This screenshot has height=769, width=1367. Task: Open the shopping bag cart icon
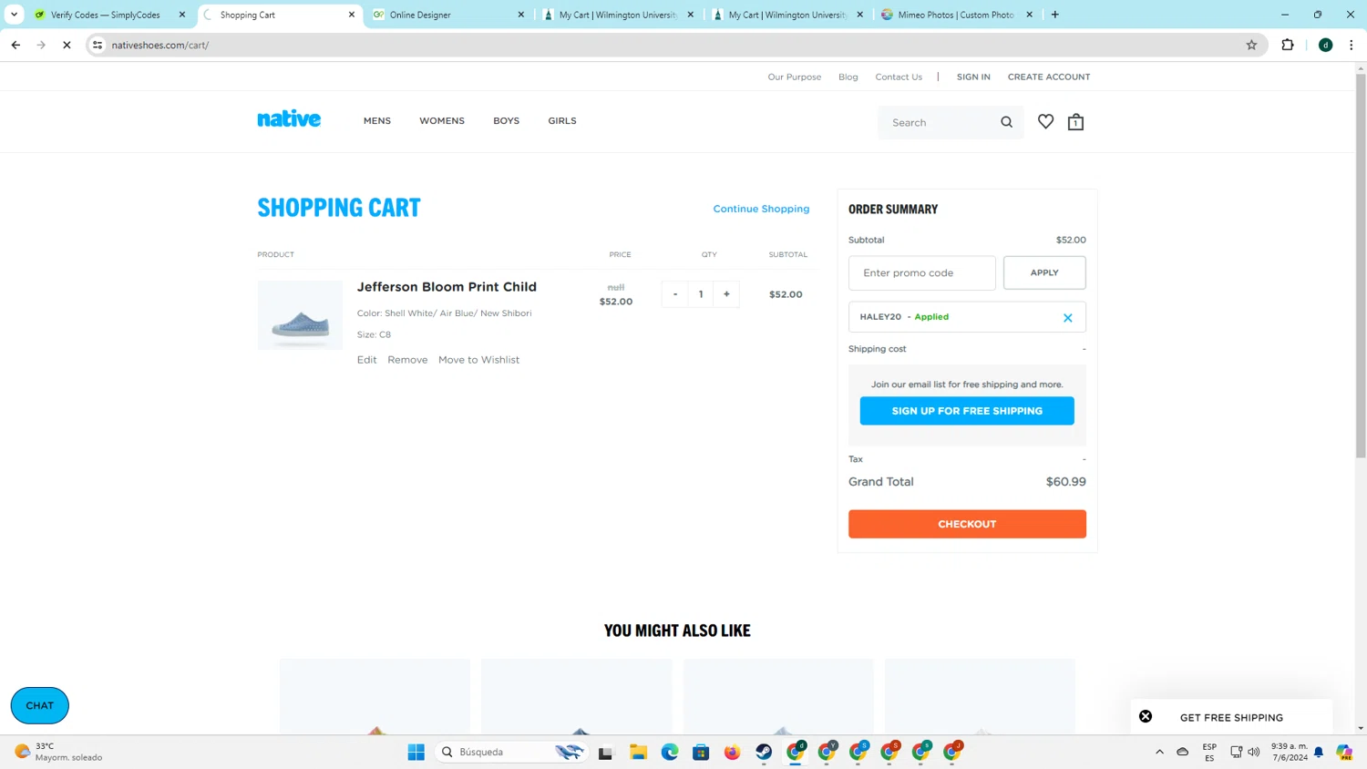pos(1075,122)
